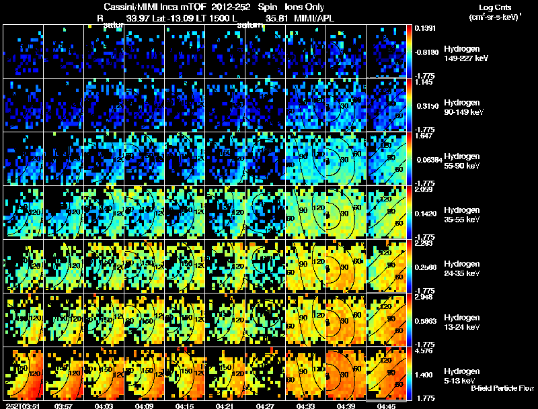Viewport: 538px width, 409px height.
Task: Click the '4.576' colorbar maximum value
Action: pos(424,351)
